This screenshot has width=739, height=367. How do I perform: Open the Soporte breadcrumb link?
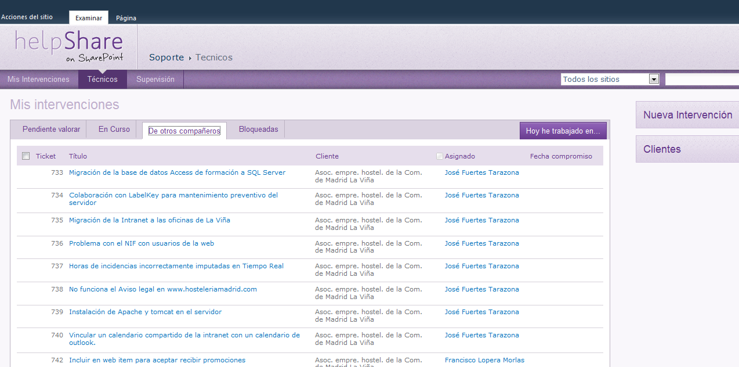click(166, 57)
